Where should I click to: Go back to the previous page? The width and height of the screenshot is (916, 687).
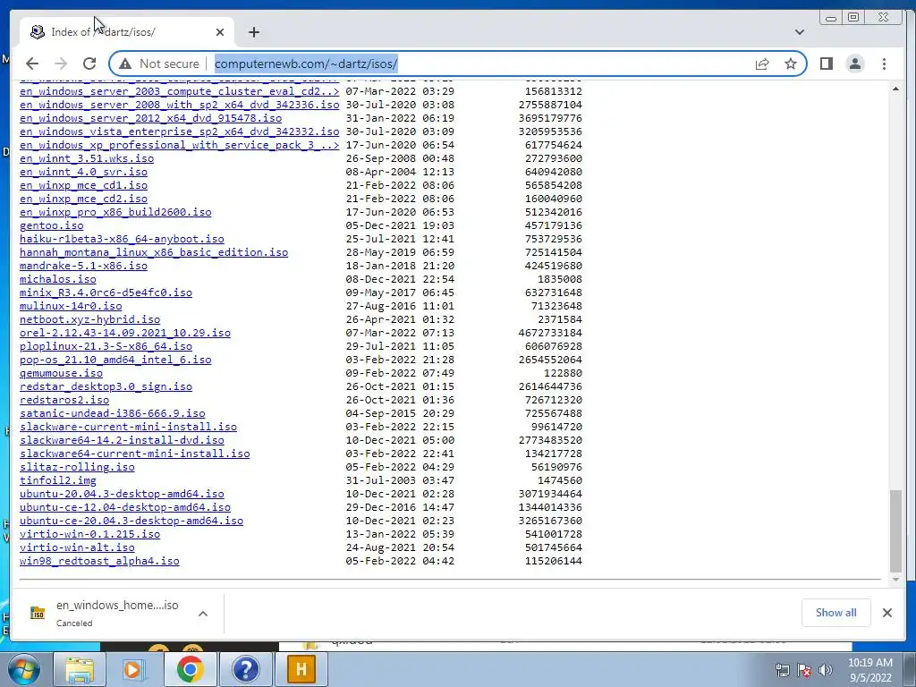click(x=32, y=64)
